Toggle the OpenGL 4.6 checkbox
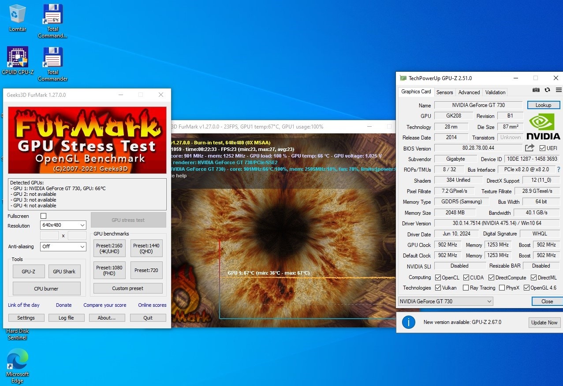Image resolution: width=563 pixels, height=386 pixels. 526,288
